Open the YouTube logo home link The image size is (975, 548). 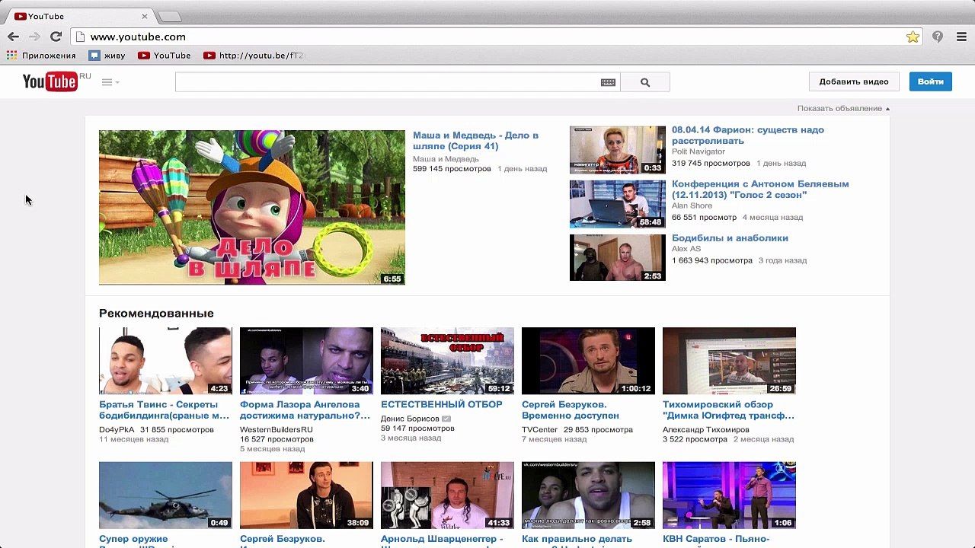tap(50, 81)
